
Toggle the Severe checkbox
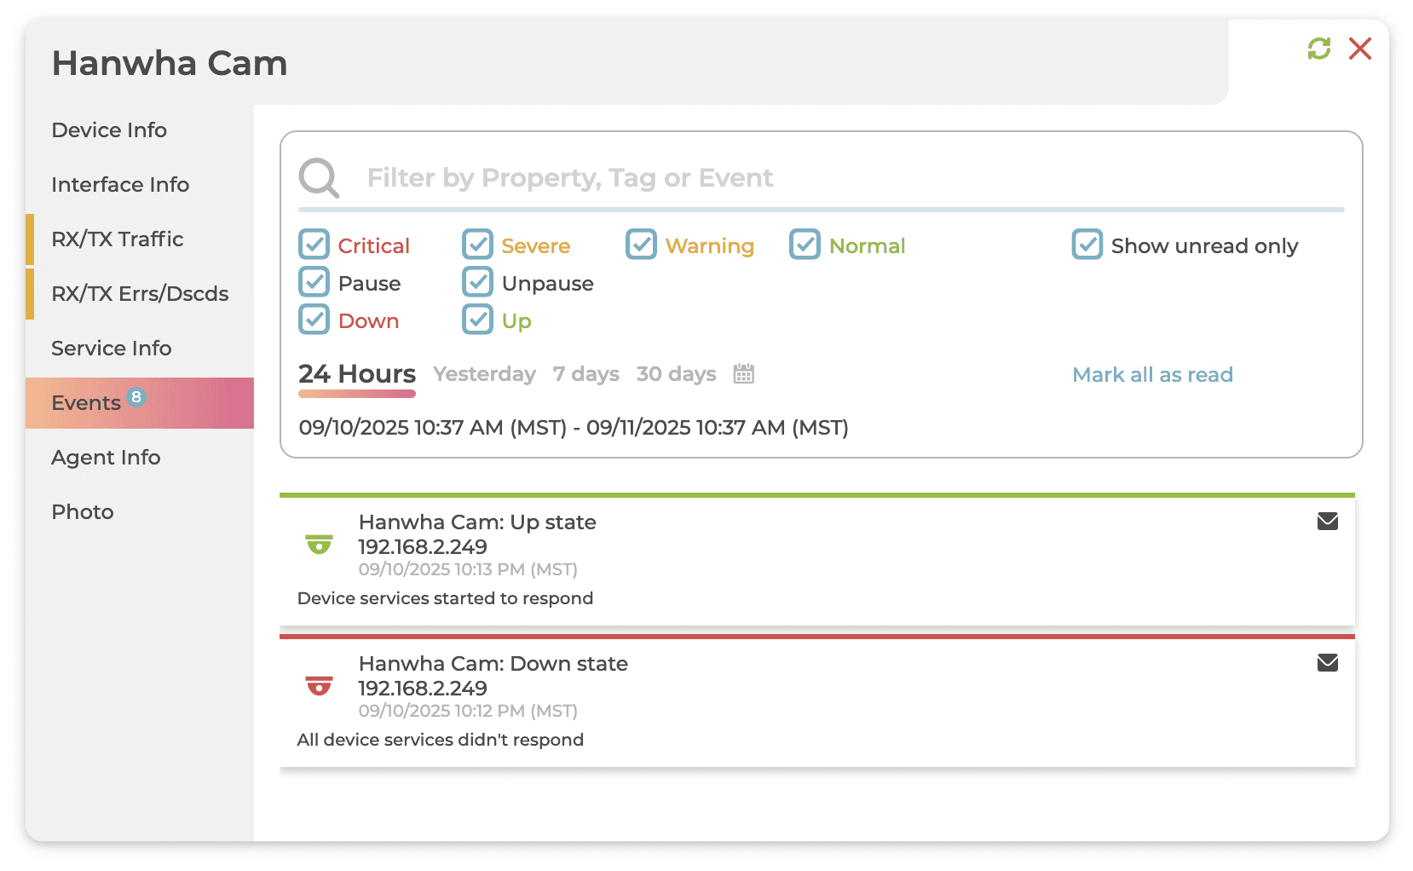478,245
